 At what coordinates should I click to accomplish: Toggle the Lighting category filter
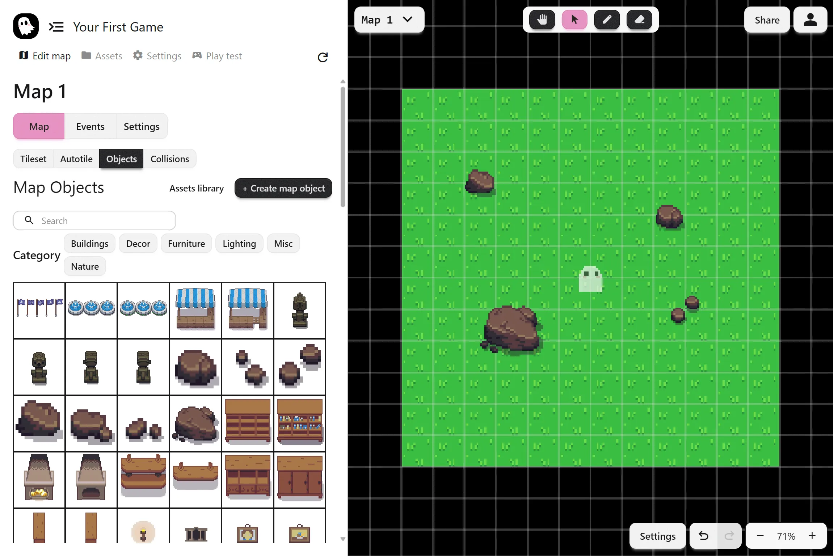pyautogui.click(x=239, y=244)
